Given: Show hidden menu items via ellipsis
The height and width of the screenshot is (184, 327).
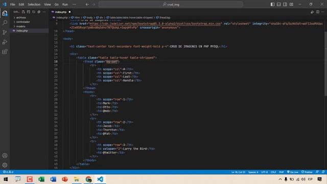Looking at the screenshot, I should click(74, 5).
